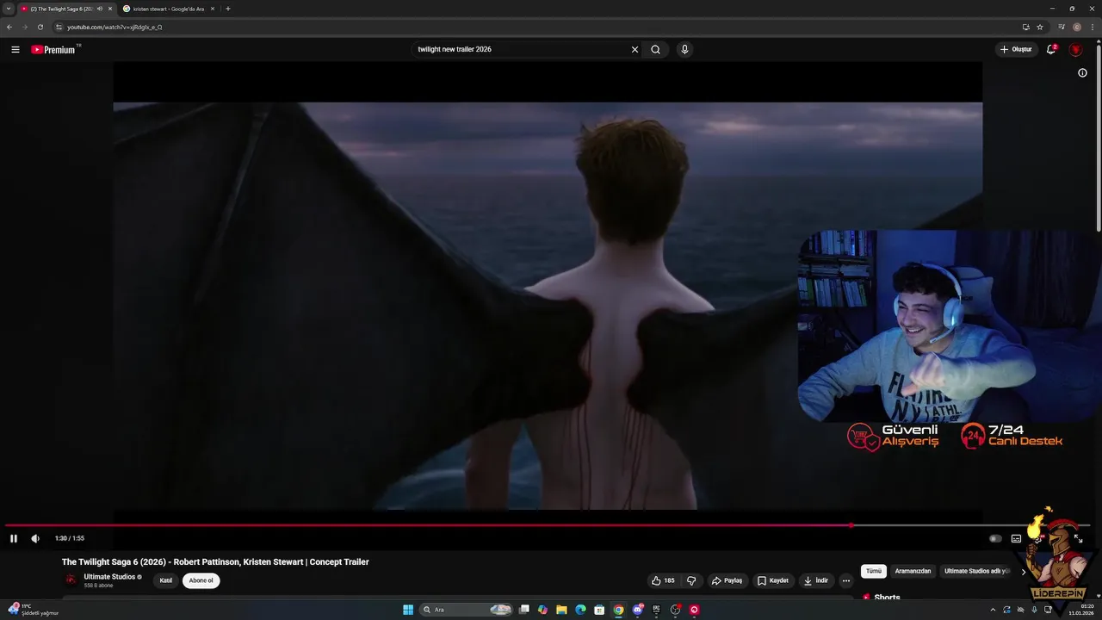Image resolution: width=1102 pixels, height=620 pixels.
Task: Click the Katıl join button
Action: pos(166,580)
